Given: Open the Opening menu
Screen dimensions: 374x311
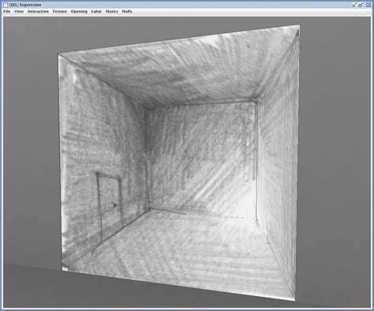Looking at the screenshot, I should tap(79, 11).
